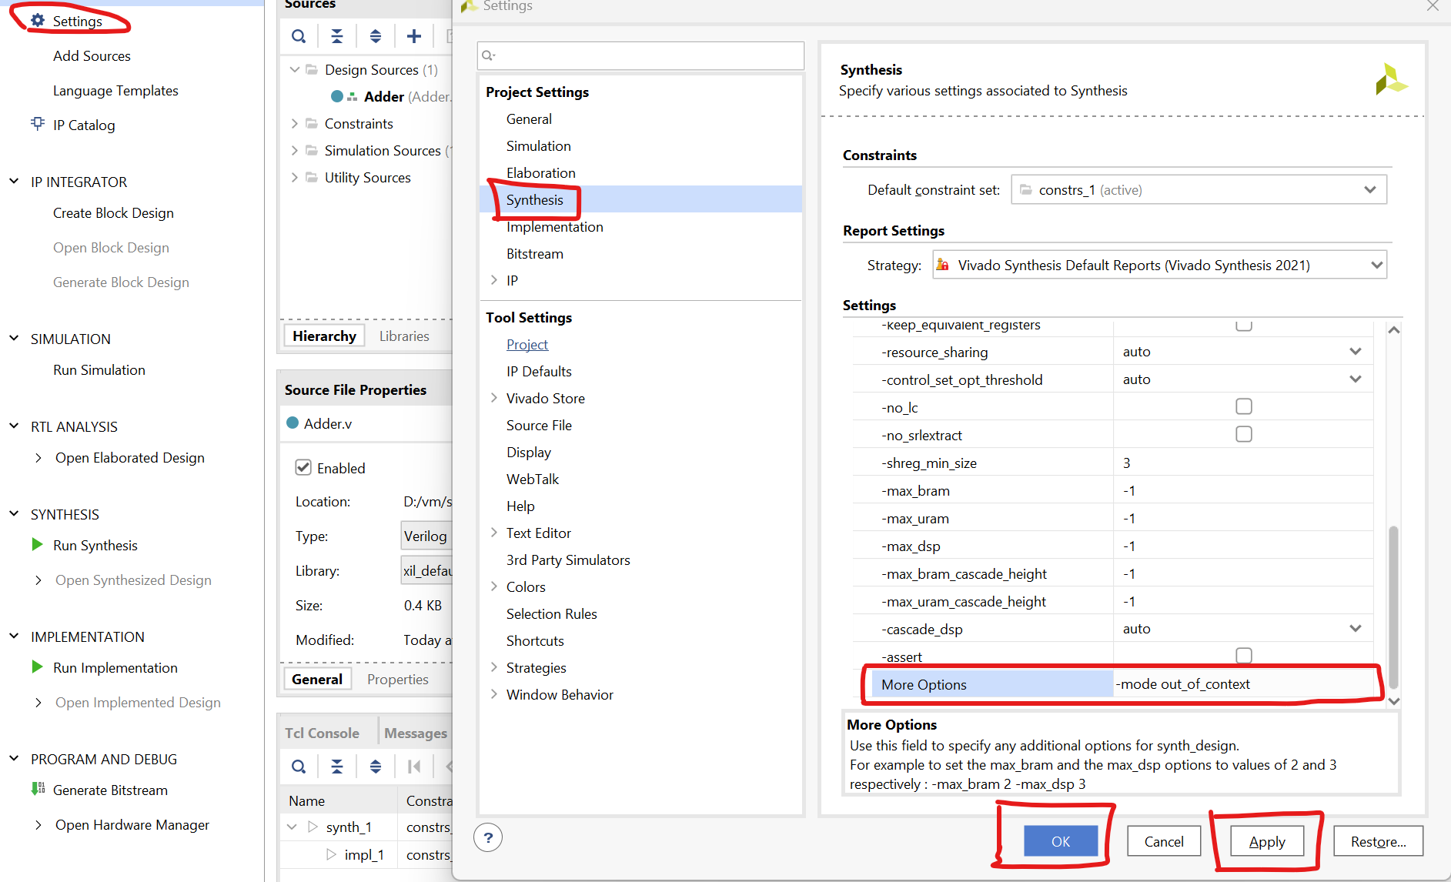
Task: Open help via the question mark icon
Action: click(x=488, y=837)
